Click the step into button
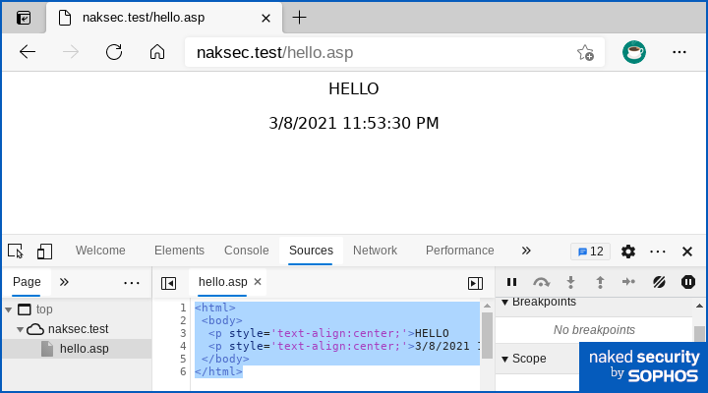 [x=570, y=282]
